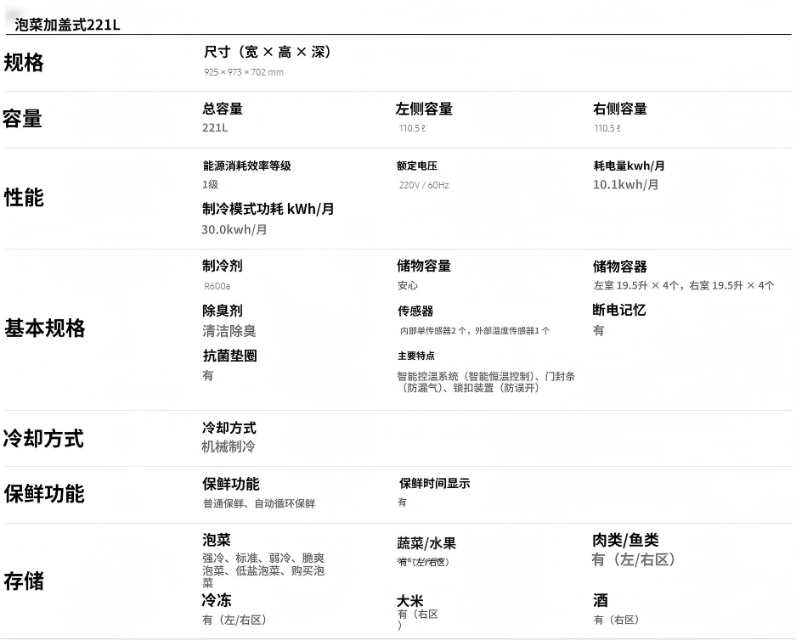Click the 保鲜时间显示 label
Viewport: 796px width, 640px height.
[x=434, y=483]
